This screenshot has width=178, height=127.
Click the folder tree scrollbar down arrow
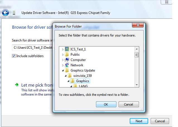coord(137,85)
